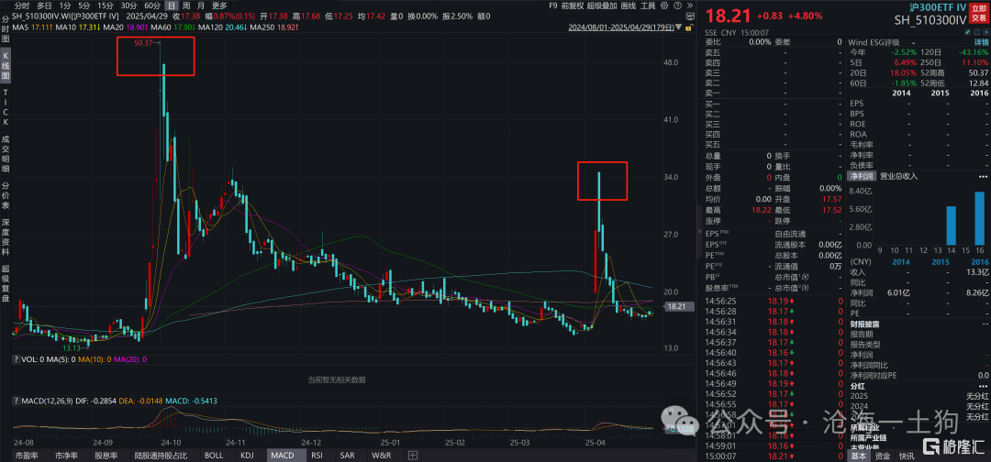Toggle the lock icon below the date range
This screenshot has width=991, height=462.
click(688, 27)
